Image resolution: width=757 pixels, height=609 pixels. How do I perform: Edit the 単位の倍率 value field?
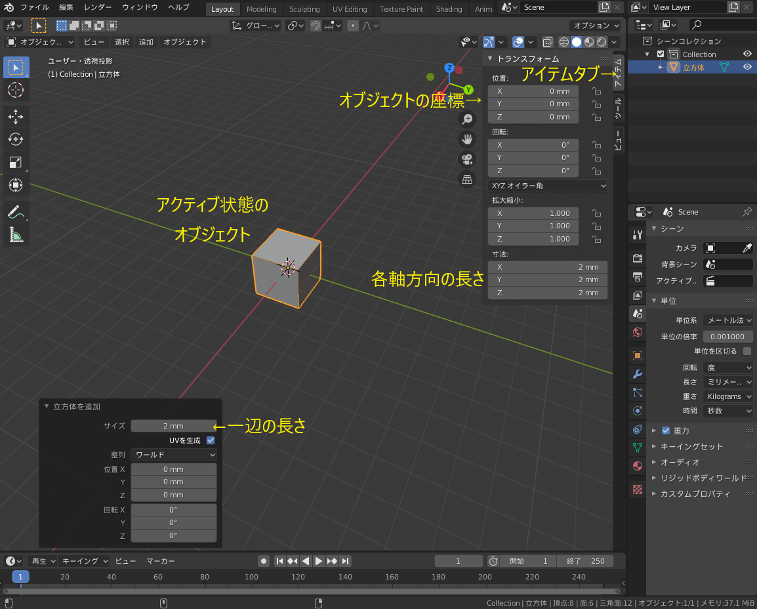point(727,337)
